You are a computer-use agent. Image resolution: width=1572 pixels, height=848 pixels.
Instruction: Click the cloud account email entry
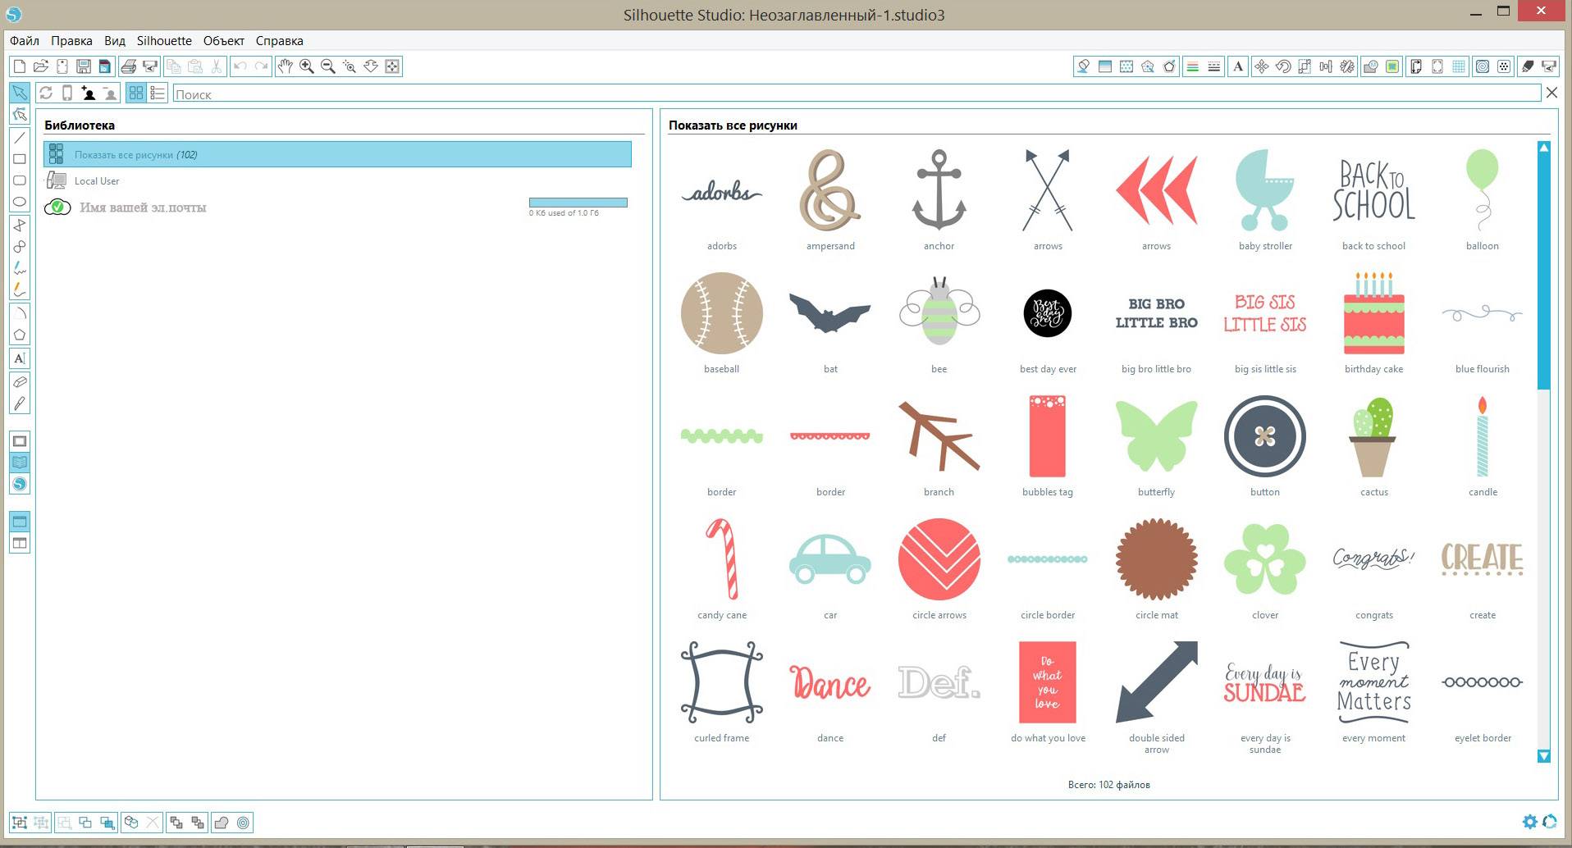coord(142,207)
